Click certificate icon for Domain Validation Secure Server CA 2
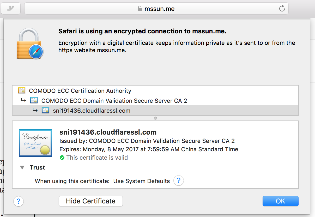 point(34,101)
